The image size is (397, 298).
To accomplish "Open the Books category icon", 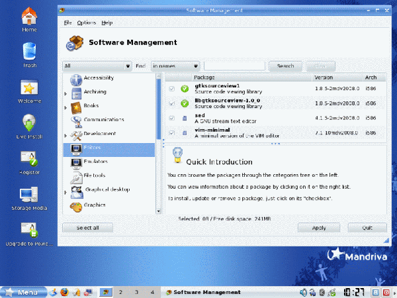I will coord(75,107).
